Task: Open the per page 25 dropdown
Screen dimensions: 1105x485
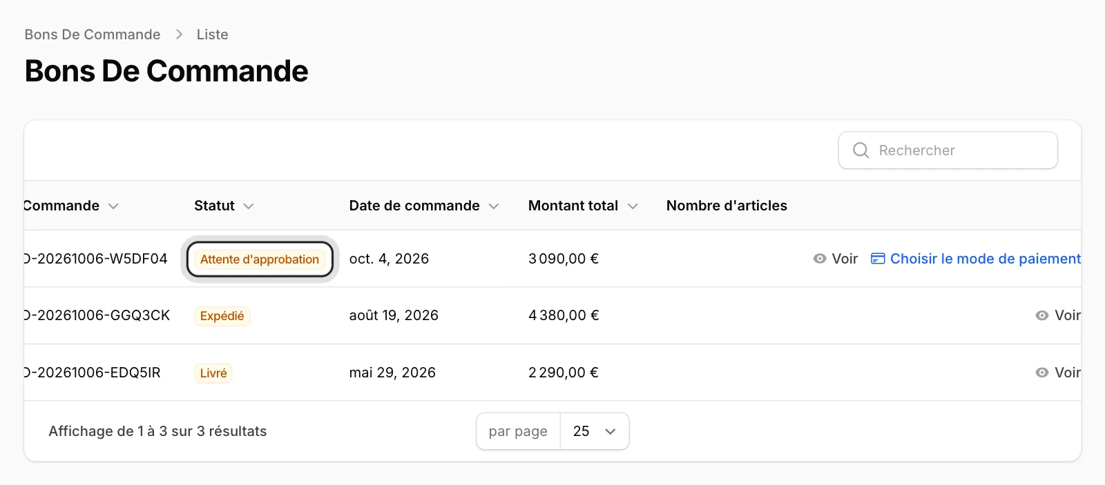Action: (x=594, y=431)
